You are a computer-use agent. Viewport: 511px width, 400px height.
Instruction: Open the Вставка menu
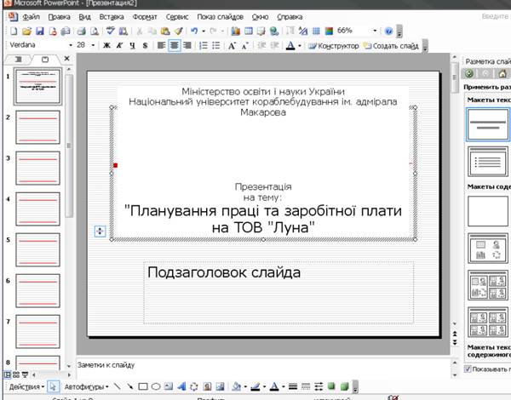(x=112, y=17)
